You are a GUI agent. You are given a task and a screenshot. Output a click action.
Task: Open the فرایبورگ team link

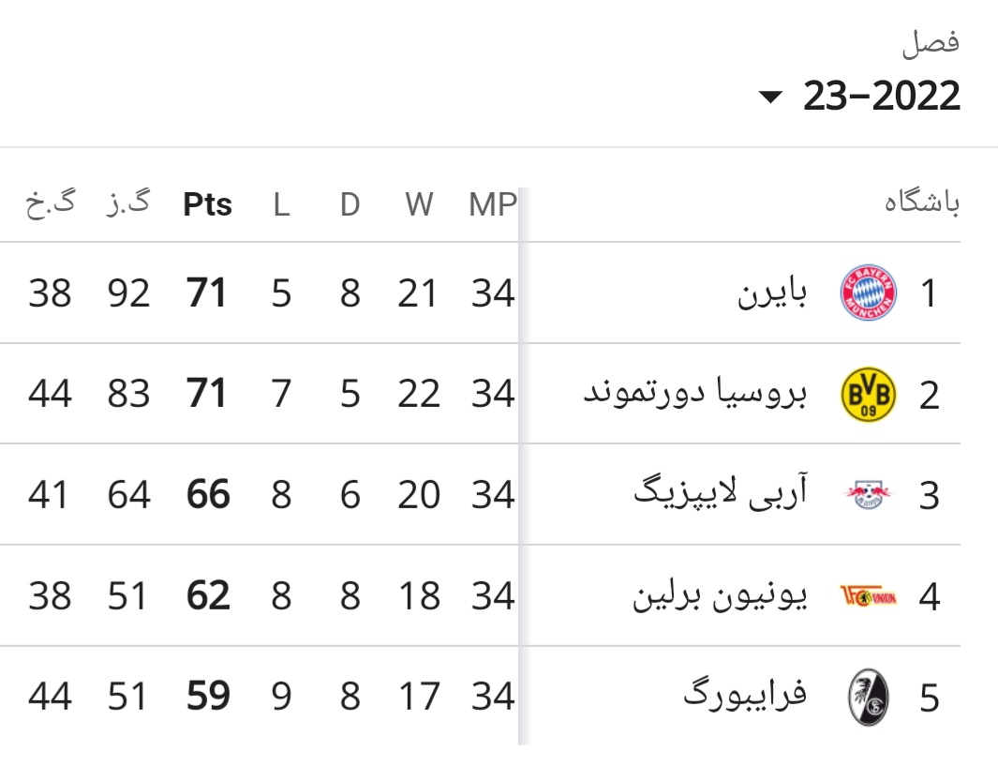[745, 695]
